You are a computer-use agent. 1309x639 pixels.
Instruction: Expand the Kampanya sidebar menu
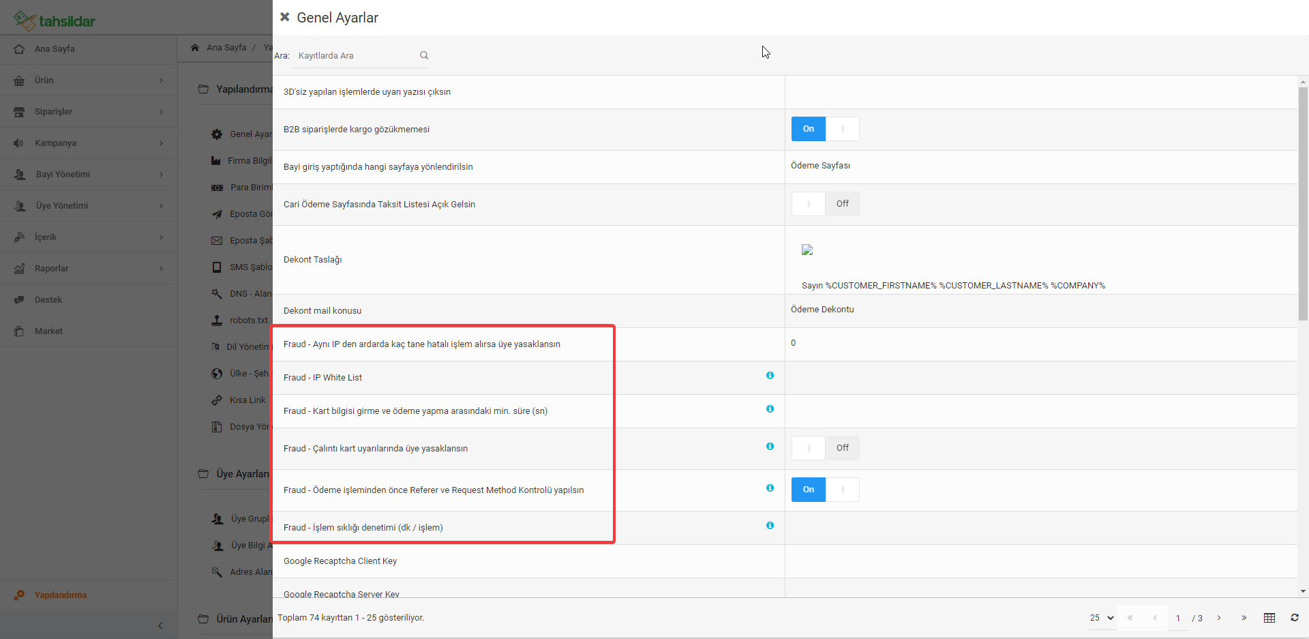89,143
